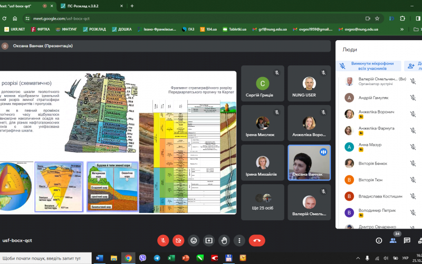The image size is (422, 264).
Task: Select participant Дмитро Овчаренко in list
Action: [379, 227]
